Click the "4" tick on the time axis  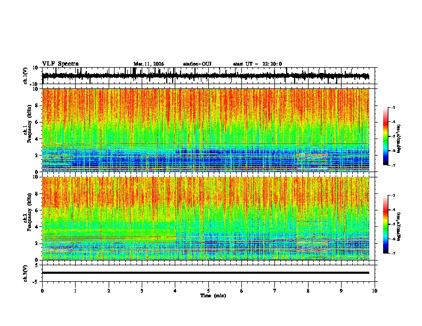(x=175, y=291)
